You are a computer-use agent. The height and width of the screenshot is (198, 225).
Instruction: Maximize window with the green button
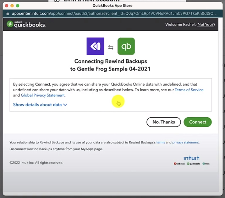pos(17,6)
